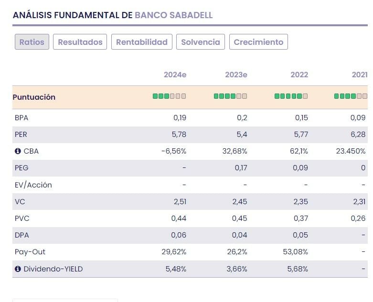Click the info icon beside Dividendo-YIELD
This screenshot has width=373, height=302.
pos(18,269)
